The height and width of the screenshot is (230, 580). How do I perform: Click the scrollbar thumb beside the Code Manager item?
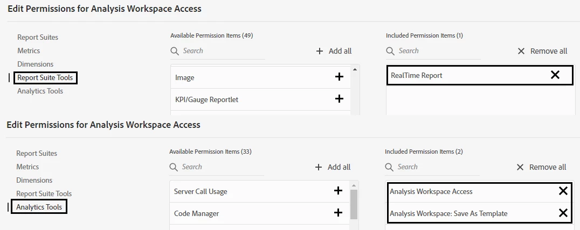(354, 204)
